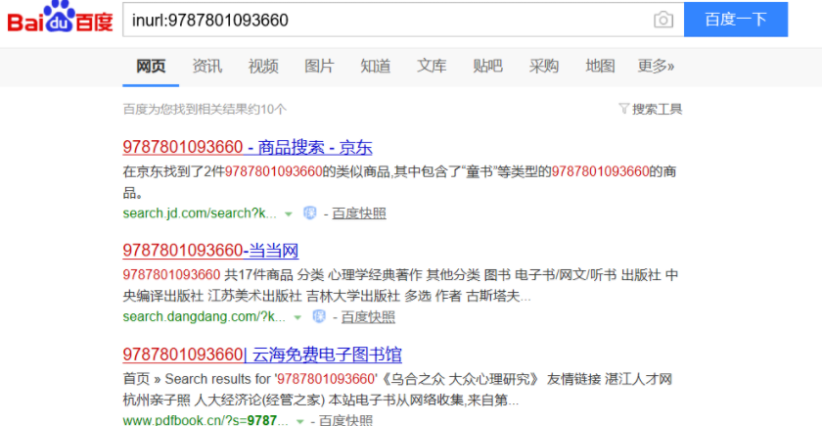Expand the arrow next to search.dangdang.com URL
This screenshot has width=822, height=426.
297,317
